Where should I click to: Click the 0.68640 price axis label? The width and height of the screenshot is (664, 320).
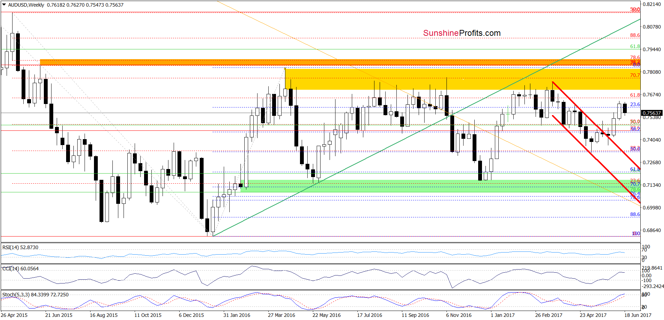tap(651, 230)
